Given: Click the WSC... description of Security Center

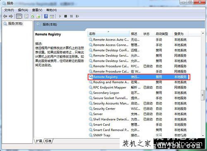Looking at the screenshot, I should (x=135, y=109).
